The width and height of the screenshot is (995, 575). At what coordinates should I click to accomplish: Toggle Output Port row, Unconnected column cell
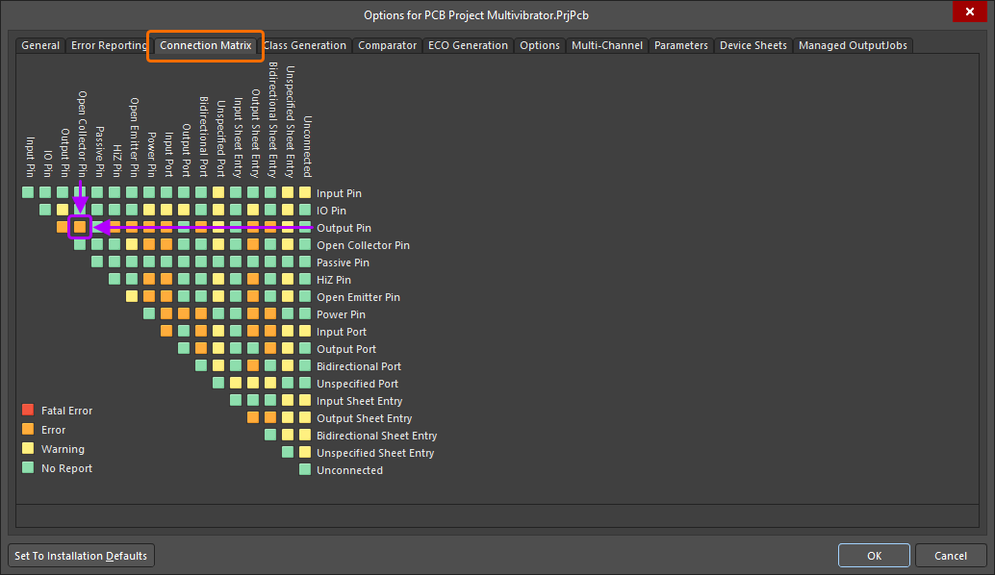pos(305,347)
